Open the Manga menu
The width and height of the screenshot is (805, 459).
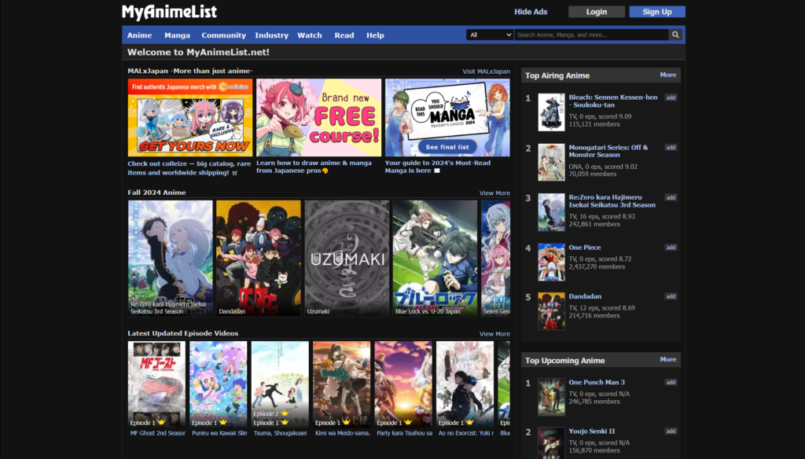177,35
